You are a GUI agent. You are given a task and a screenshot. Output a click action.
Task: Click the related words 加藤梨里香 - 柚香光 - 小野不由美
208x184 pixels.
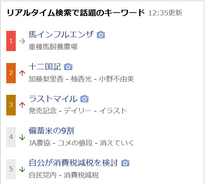tap(81, 79)
